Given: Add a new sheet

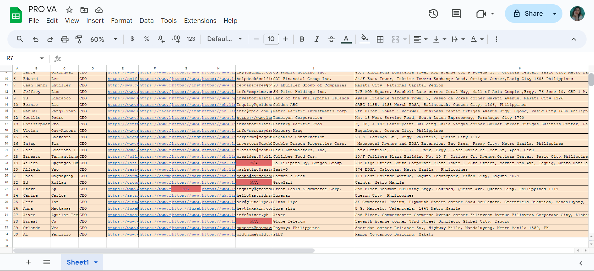Looking at the screenshot, I should click(x=28, y=262).
